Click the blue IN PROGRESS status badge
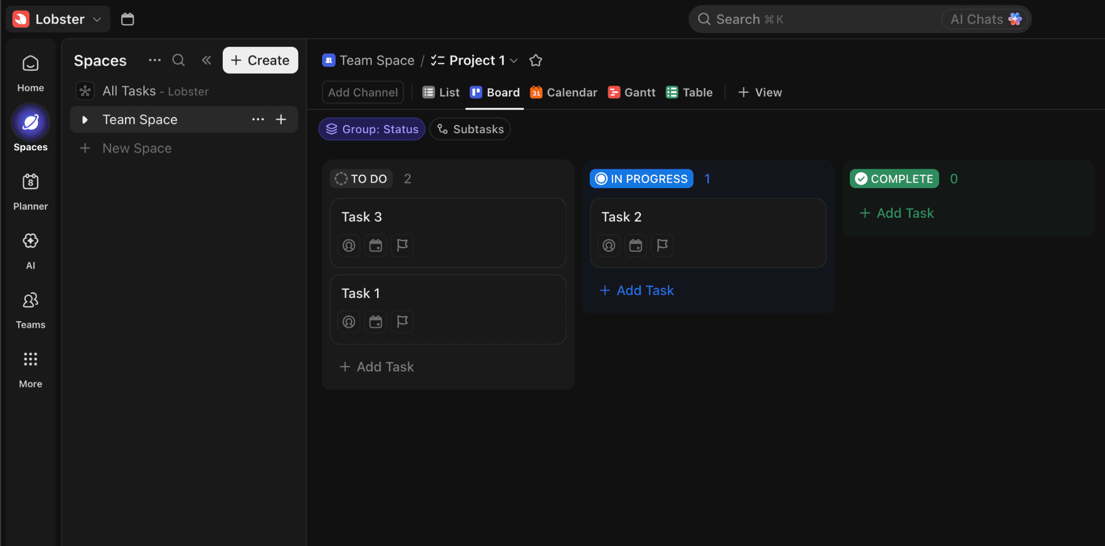Image resolution: width=1105 pixels, height=546 pixels. click(x=642, y=179)
